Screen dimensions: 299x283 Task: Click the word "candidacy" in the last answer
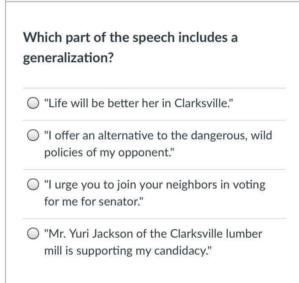181,251
